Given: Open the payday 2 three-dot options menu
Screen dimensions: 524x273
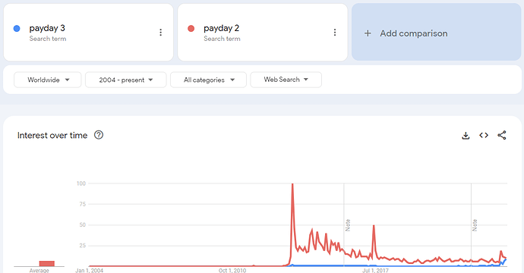Looking at the screenshot, I should [334, 33].
